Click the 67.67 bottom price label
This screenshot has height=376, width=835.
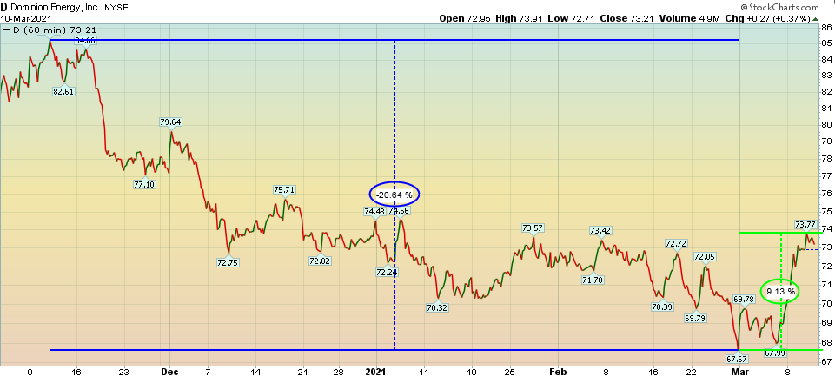(738, 360)
